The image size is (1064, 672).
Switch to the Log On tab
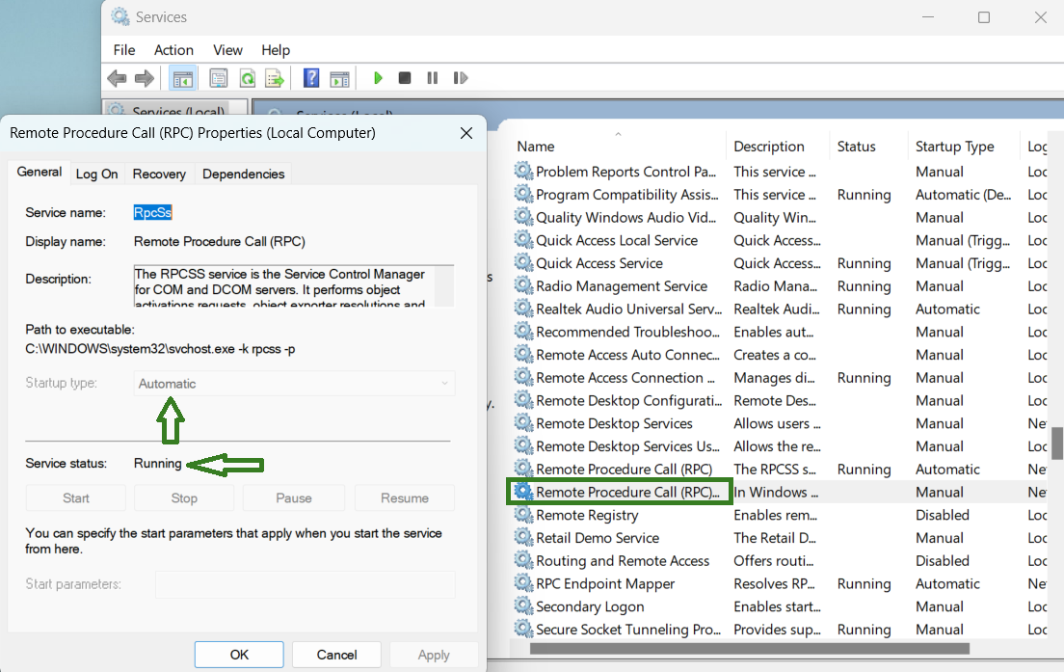96,174
